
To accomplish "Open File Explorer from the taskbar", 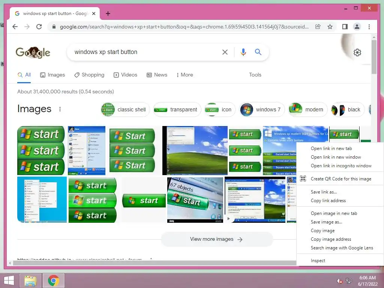I will pyautogui.click(x=30, y=280).
